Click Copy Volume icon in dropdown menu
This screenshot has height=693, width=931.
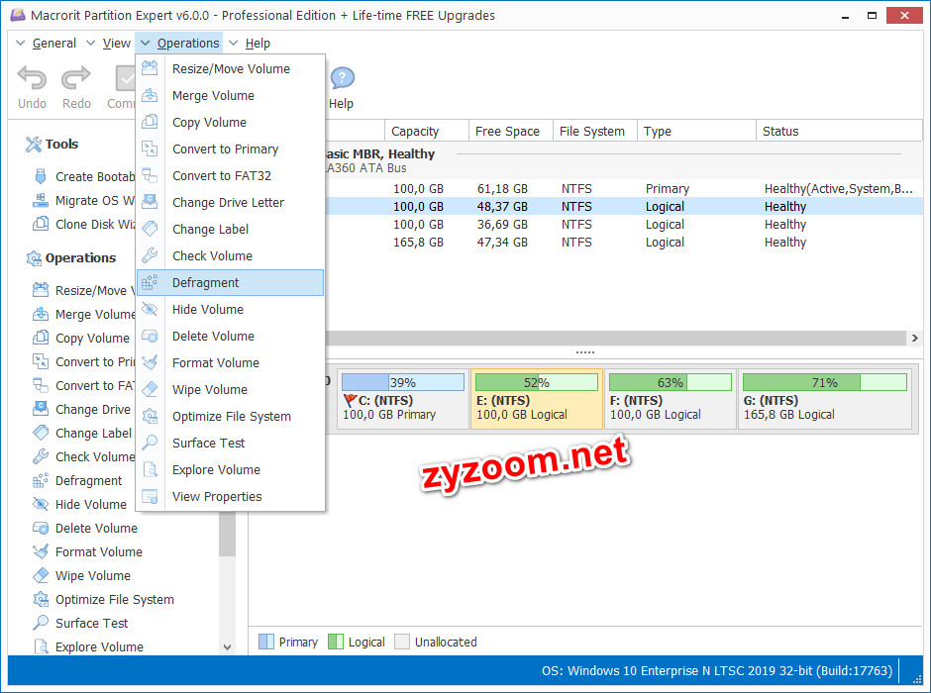150,122
